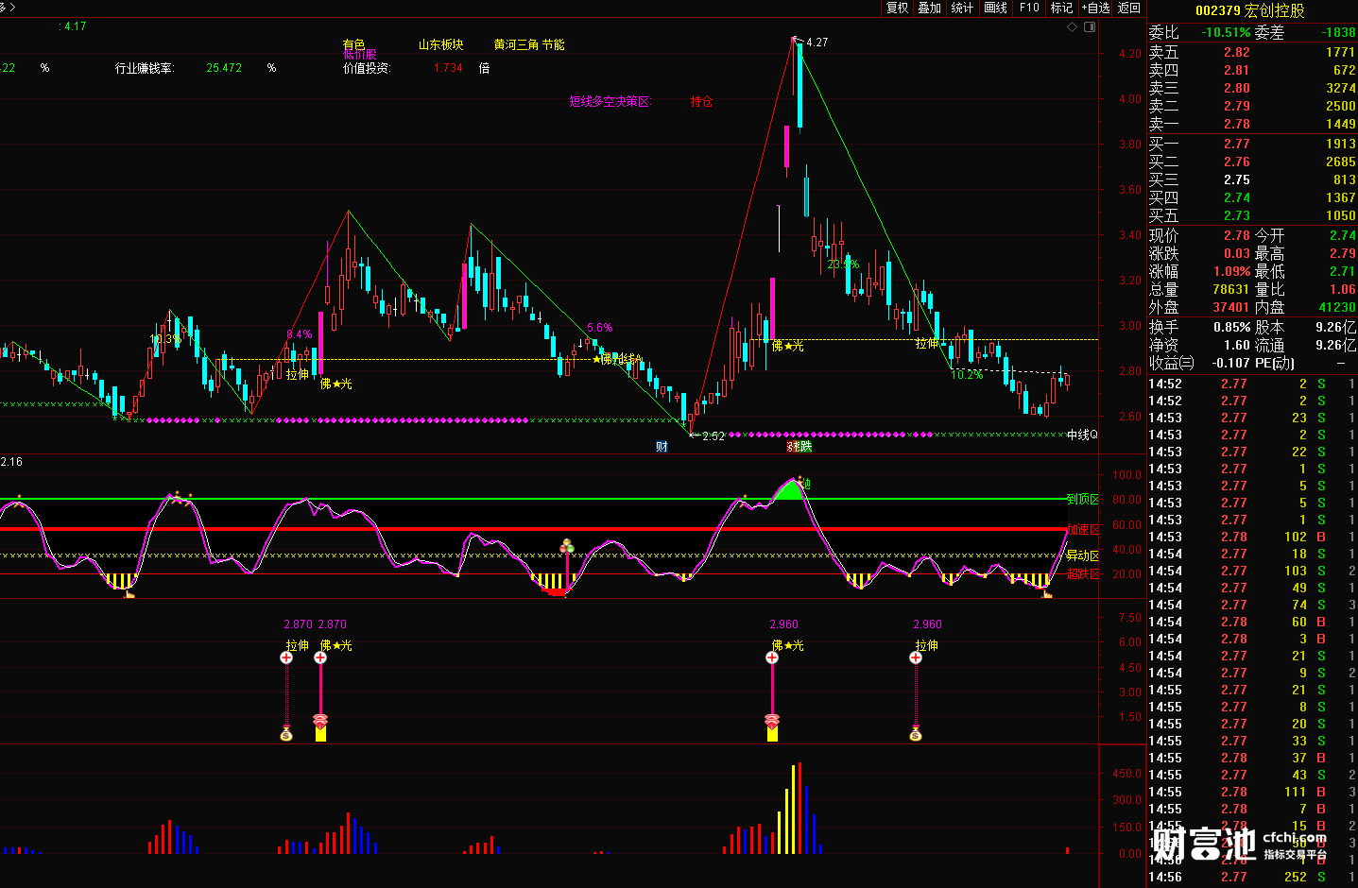This screenshot has width=1358, height=888.
Task: Select the 买三 2.75 order row
Action: (1252, 179)
